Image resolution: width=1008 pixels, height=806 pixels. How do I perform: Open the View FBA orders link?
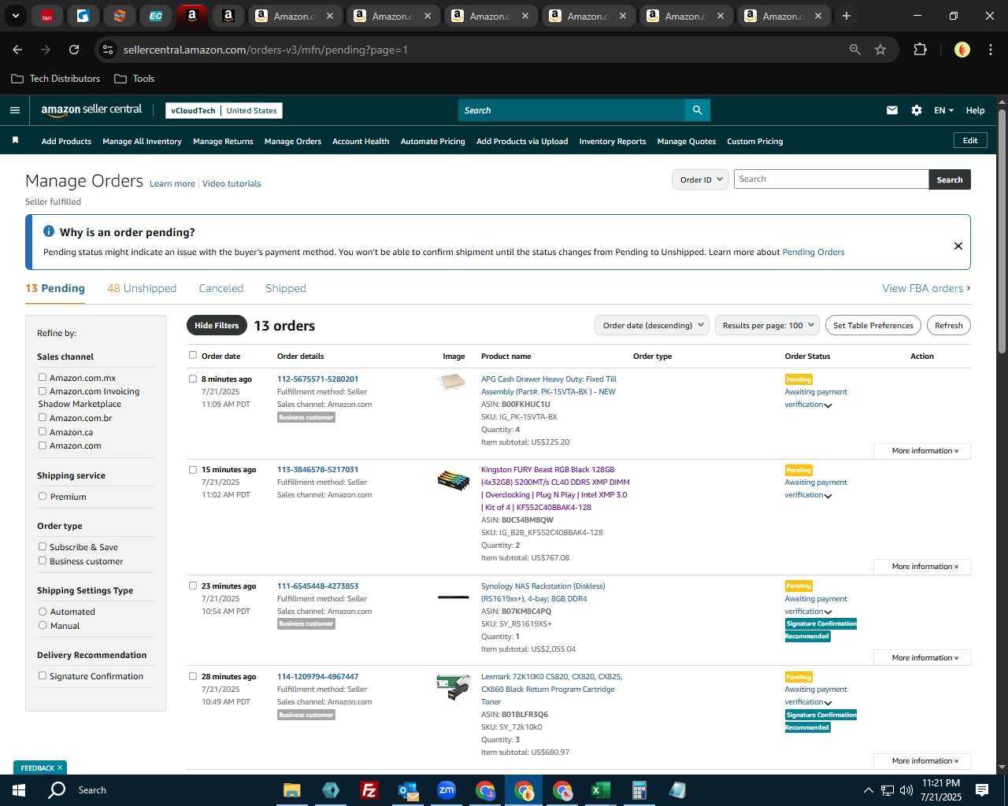(x=926, y=288)
